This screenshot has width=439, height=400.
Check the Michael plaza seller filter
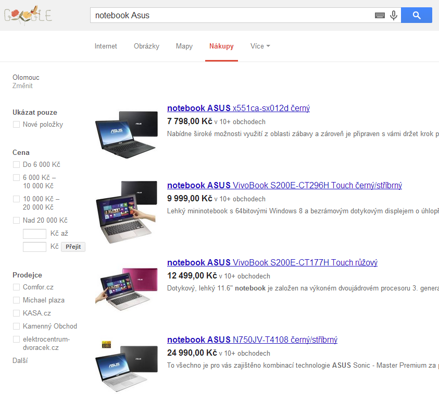pos(16,300)
